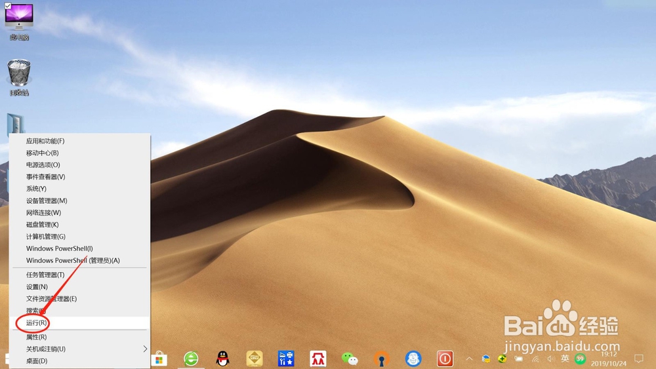This screenshot has width=656, height=369.
Task: Open QQ penguin taskbar icon
Action: 222,359
